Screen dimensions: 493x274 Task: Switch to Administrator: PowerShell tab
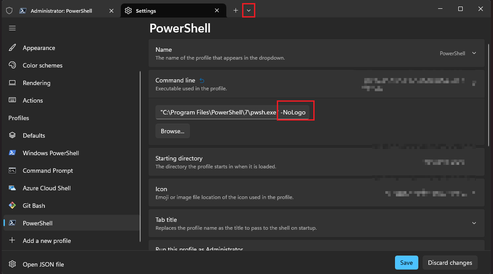pyautogui.click(x=62, y=11)
